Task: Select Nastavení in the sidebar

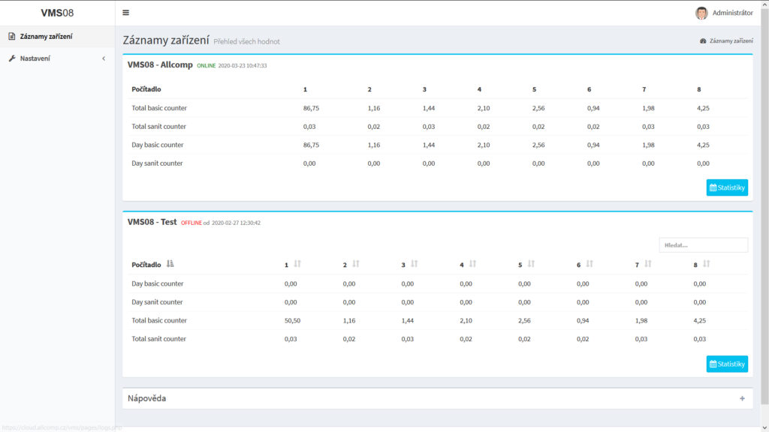Action: pos(35,58)
